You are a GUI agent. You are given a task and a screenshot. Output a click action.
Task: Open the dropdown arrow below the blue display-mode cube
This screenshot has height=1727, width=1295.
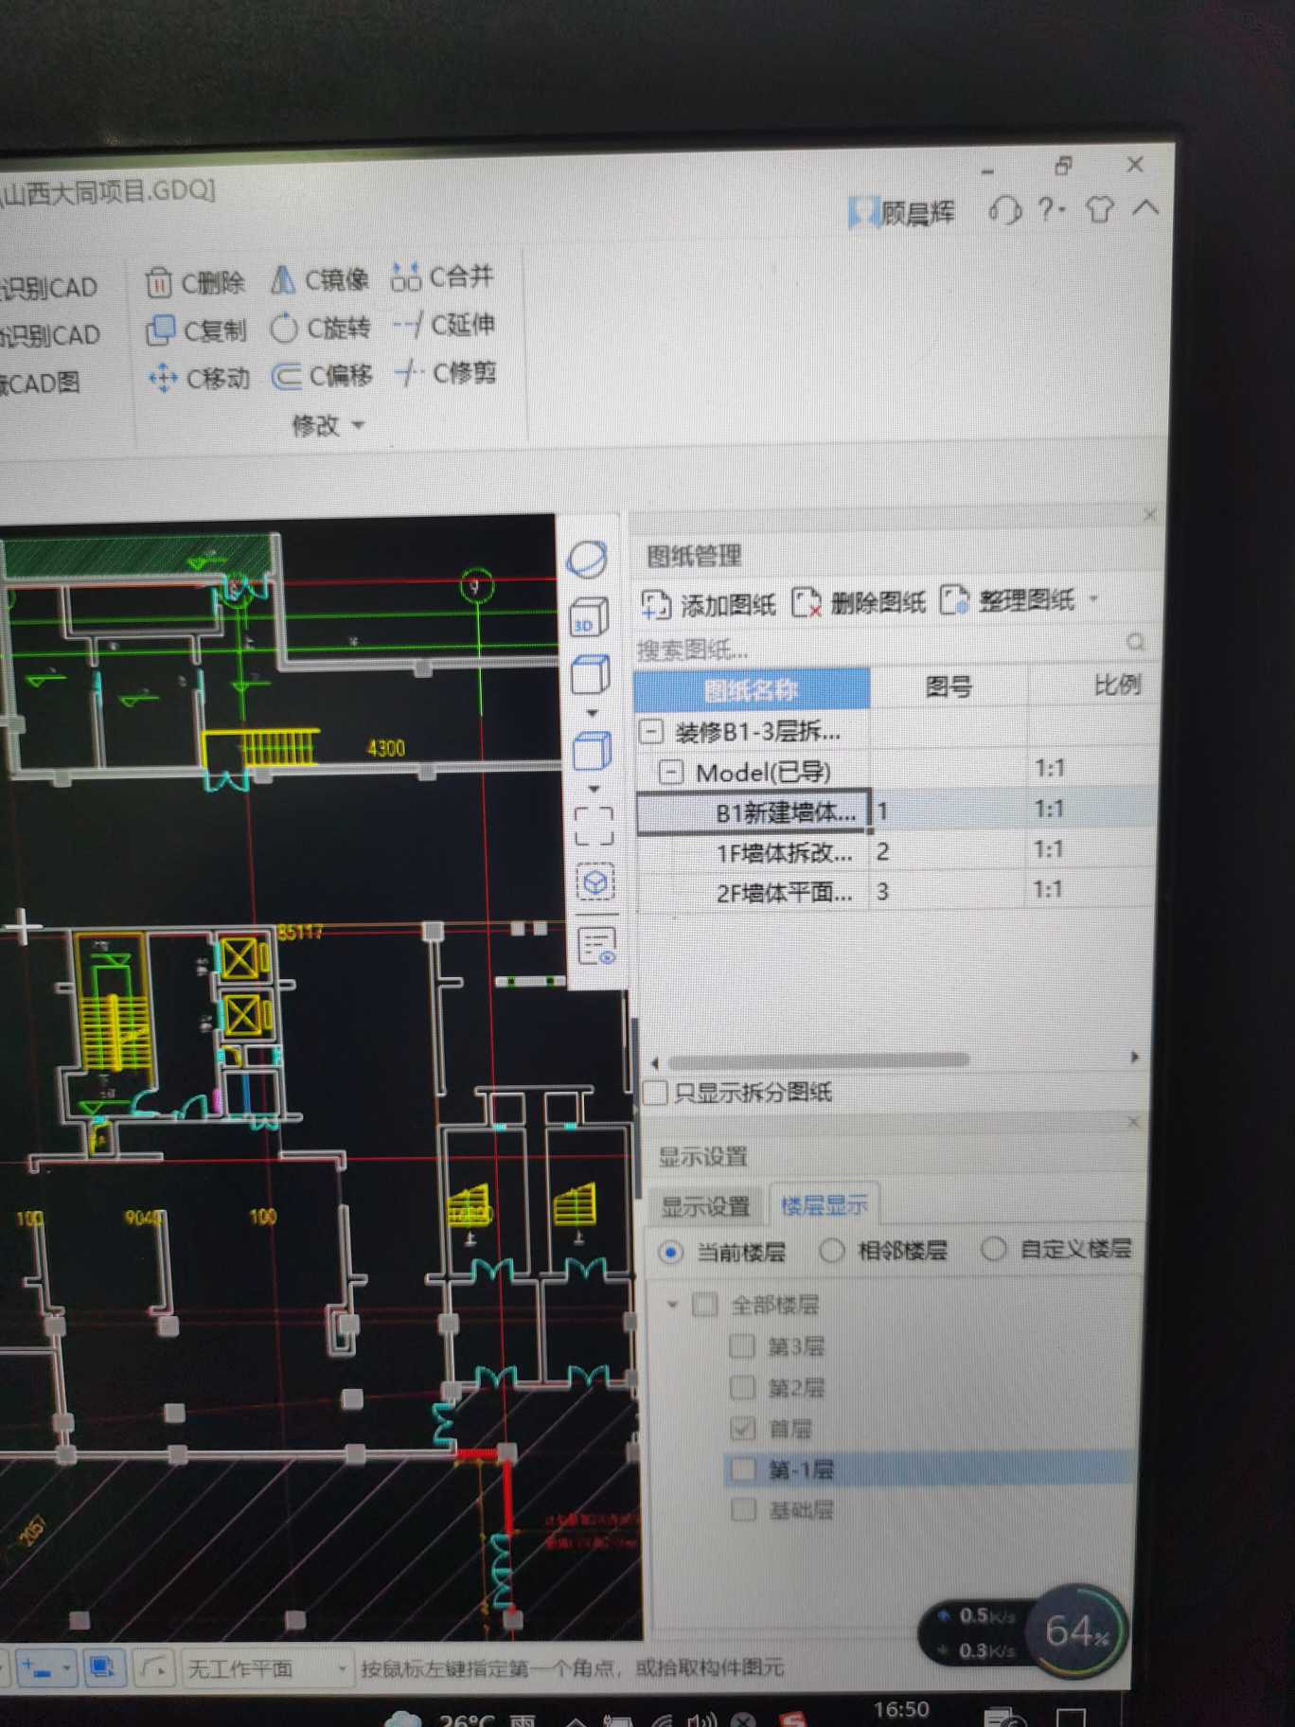coord(594,789)
